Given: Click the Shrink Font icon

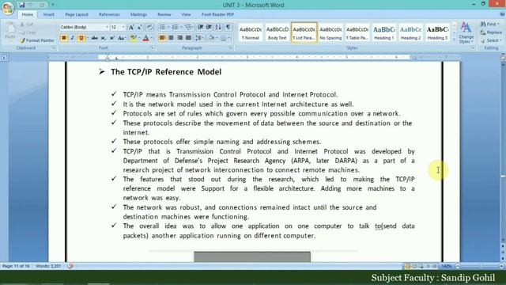Looking at the screenshot, I should tap(140, 28).
